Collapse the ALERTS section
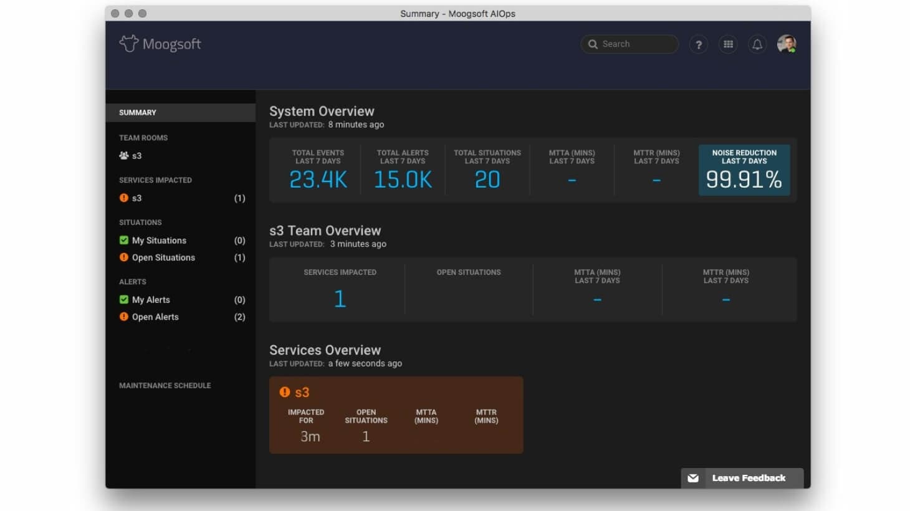Screen dimensions: 910x511 click(x=133, y=282)
